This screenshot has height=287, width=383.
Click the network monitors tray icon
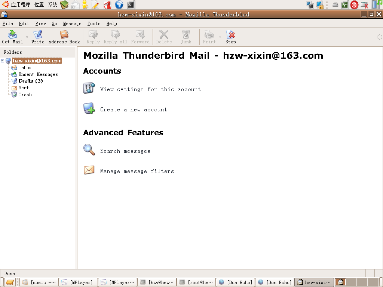click(310, 5)
